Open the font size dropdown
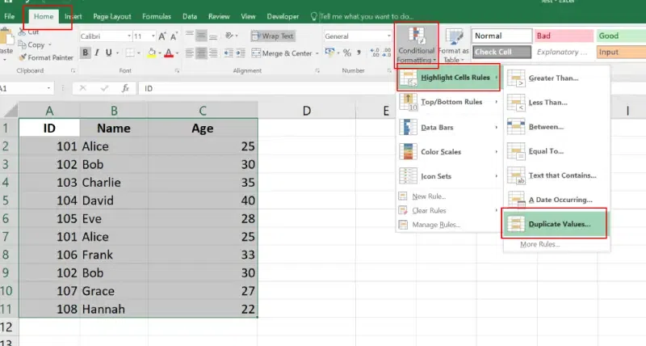 pyautogui.click(x=153, y=36)
